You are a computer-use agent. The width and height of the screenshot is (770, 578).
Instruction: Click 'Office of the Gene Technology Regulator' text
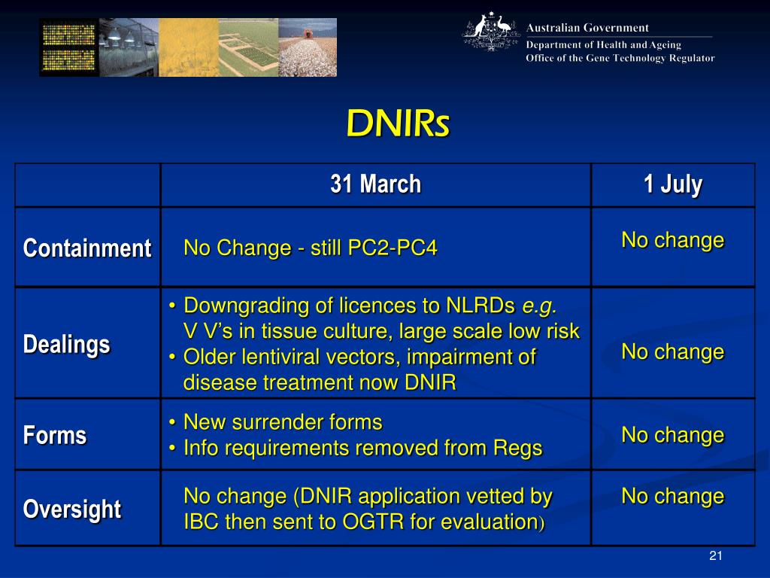coord(620,58)
